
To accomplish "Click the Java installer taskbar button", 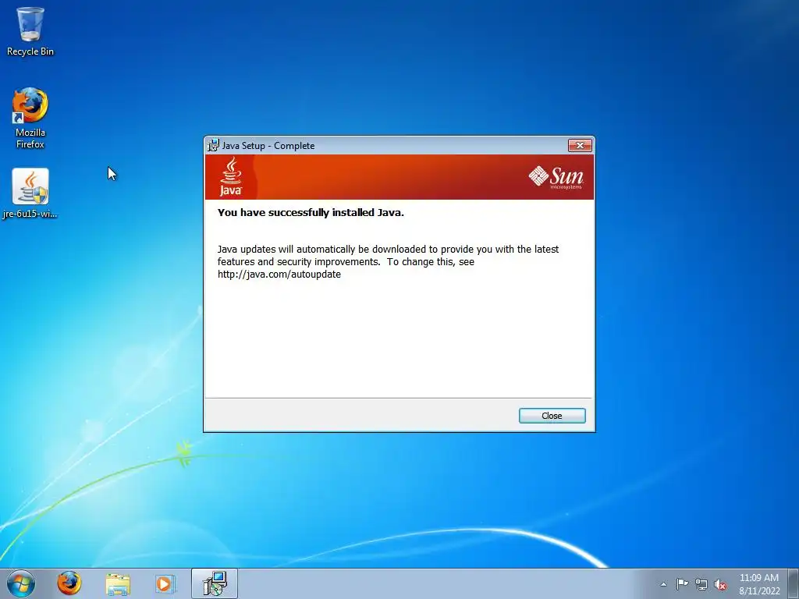I will tap(215, 583).
